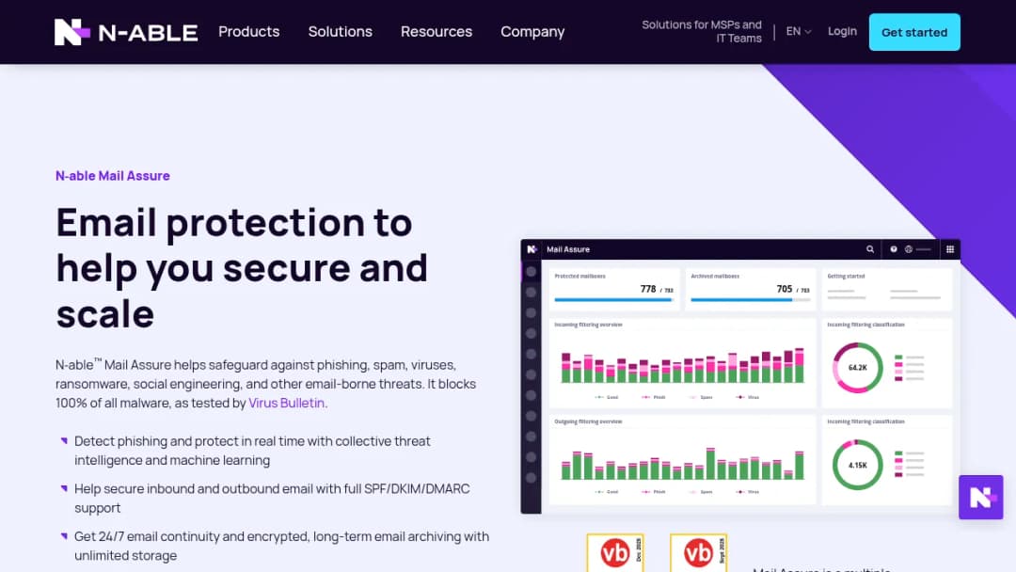Viewport: 1016px width, 572px height.
Task: Click the 'Email protection to help you secure and scale' heading
Action: pyautogui.click(x=242, y=267)
